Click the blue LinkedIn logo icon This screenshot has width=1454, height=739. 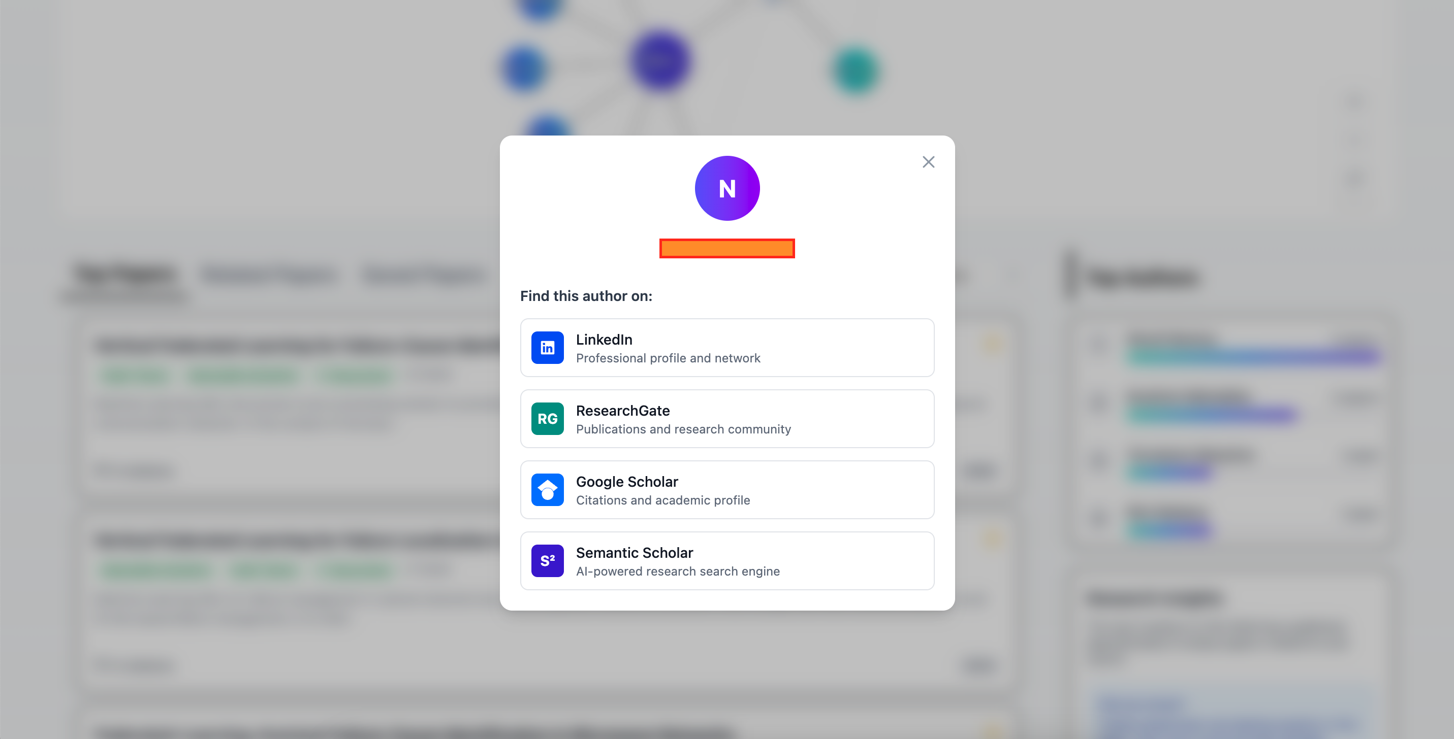[547, 348]
